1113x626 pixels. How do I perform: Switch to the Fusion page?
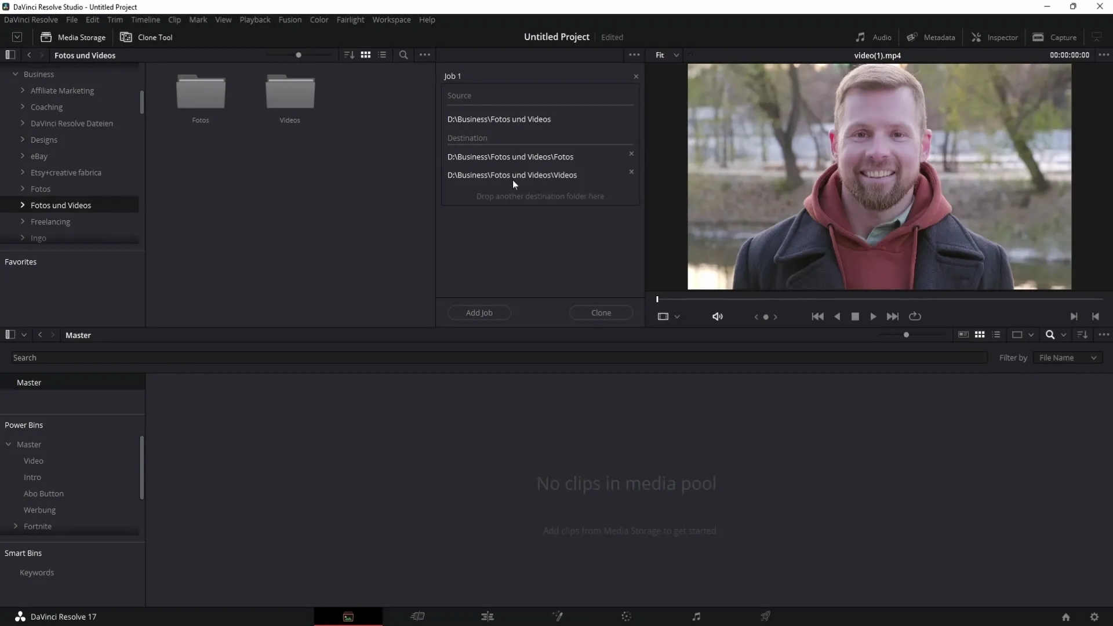tap(557, 617)
